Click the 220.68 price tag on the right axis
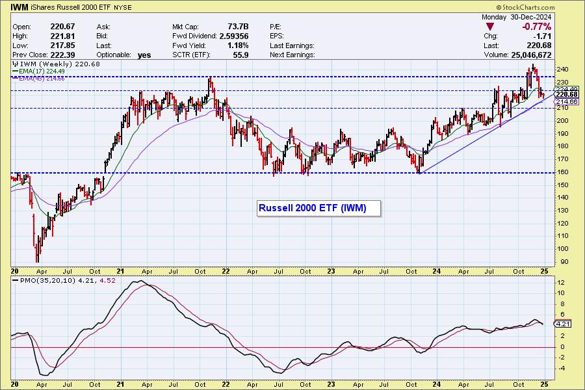This screenshot has width=585, height=390. (x=567, y=95)
